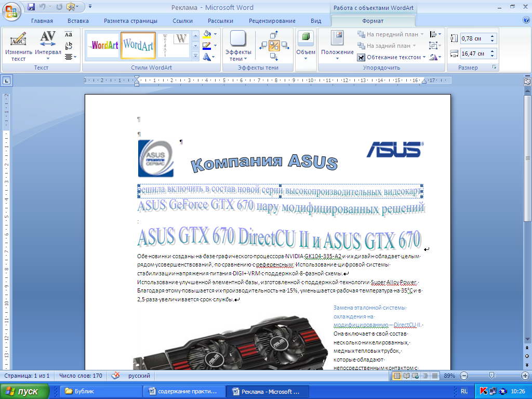Screen dimensions: 532x399
Task: Select Print Layout view button
Action: point(396,376)
